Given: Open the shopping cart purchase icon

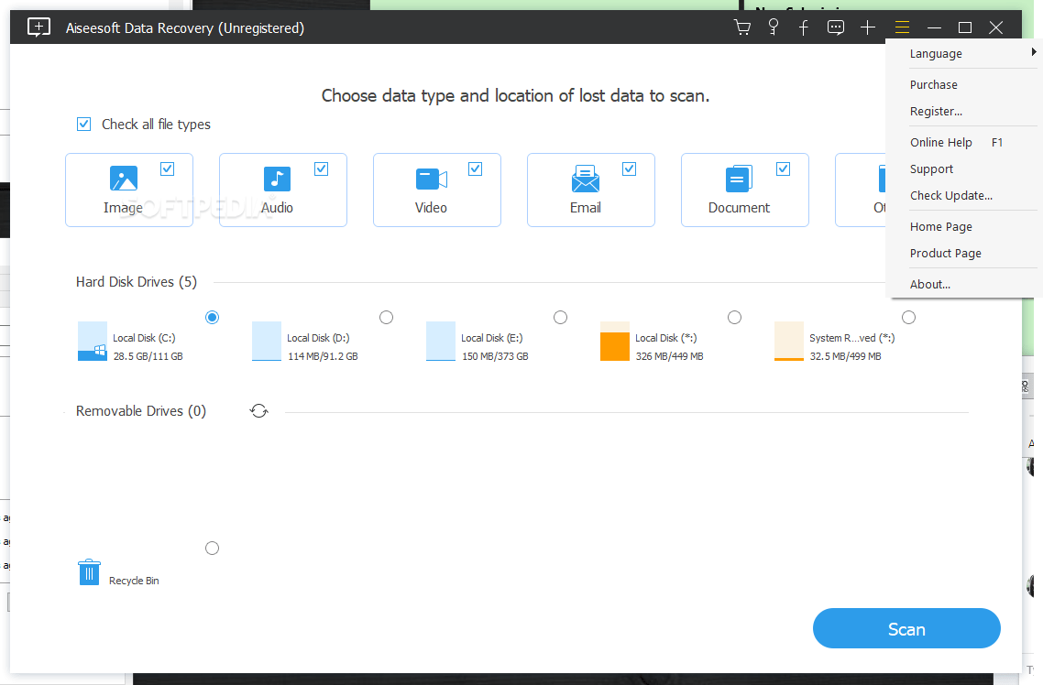Looking at the screenshot, I should [x=741, y=27].
